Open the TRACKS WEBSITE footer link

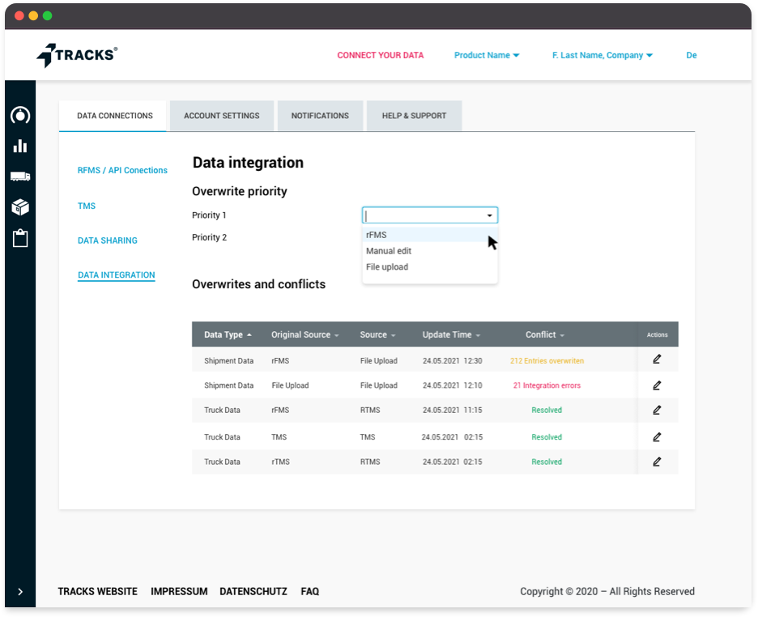(98, 591)
